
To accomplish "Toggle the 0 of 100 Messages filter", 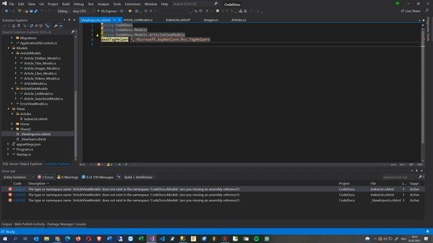I will tap(97, 177).
